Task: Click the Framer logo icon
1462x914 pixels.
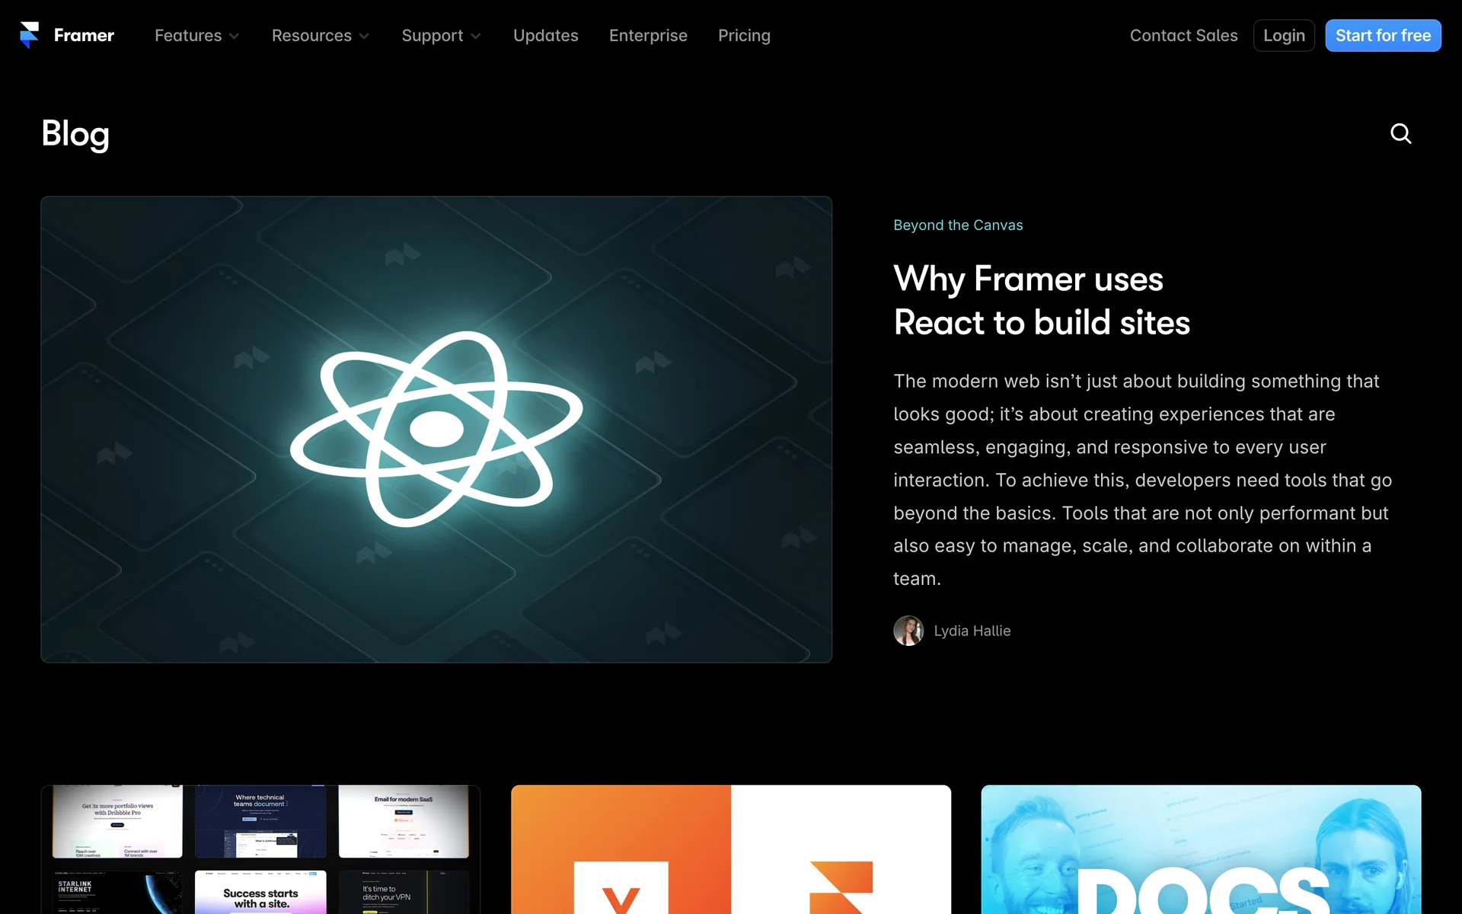Action: click(x=29, y=35)
